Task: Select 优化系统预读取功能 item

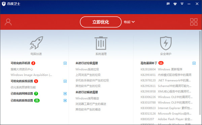Action: (x=23, y=87)
